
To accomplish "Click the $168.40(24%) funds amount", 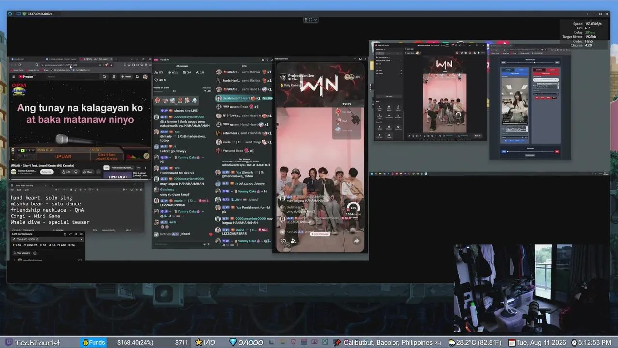I will tap(135, 343).
